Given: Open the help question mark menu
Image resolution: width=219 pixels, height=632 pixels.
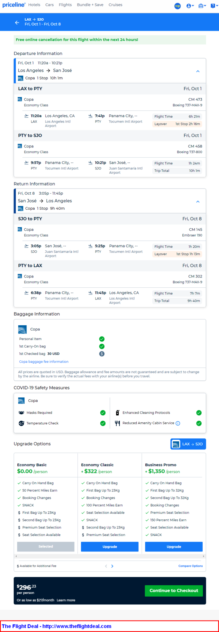Looking at the screenshot, I should pyautogui.click(x=214, y=6).
